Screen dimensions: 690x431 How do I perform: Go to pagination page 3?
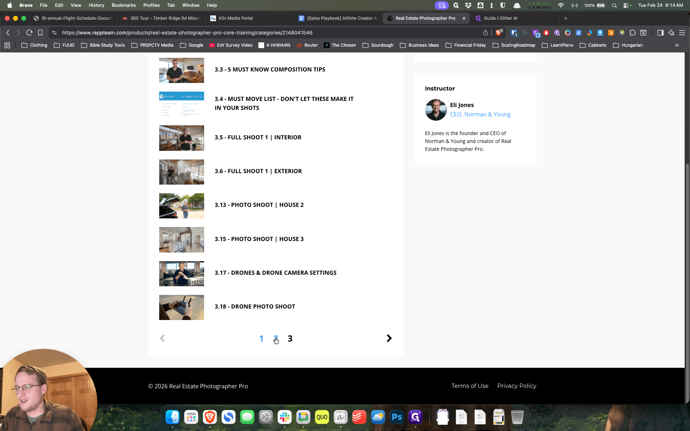290,339
